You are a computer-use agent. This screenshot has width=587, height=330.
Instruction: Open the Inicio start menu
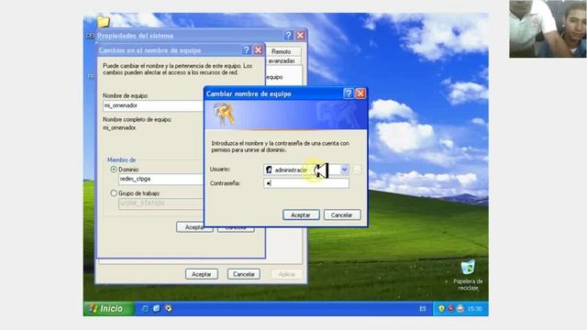click(109, 309)
